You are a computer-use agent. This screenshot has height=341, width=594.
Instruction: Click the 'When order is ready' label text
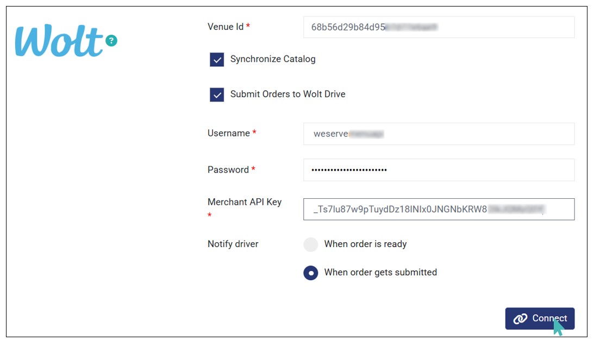point(365,244)
